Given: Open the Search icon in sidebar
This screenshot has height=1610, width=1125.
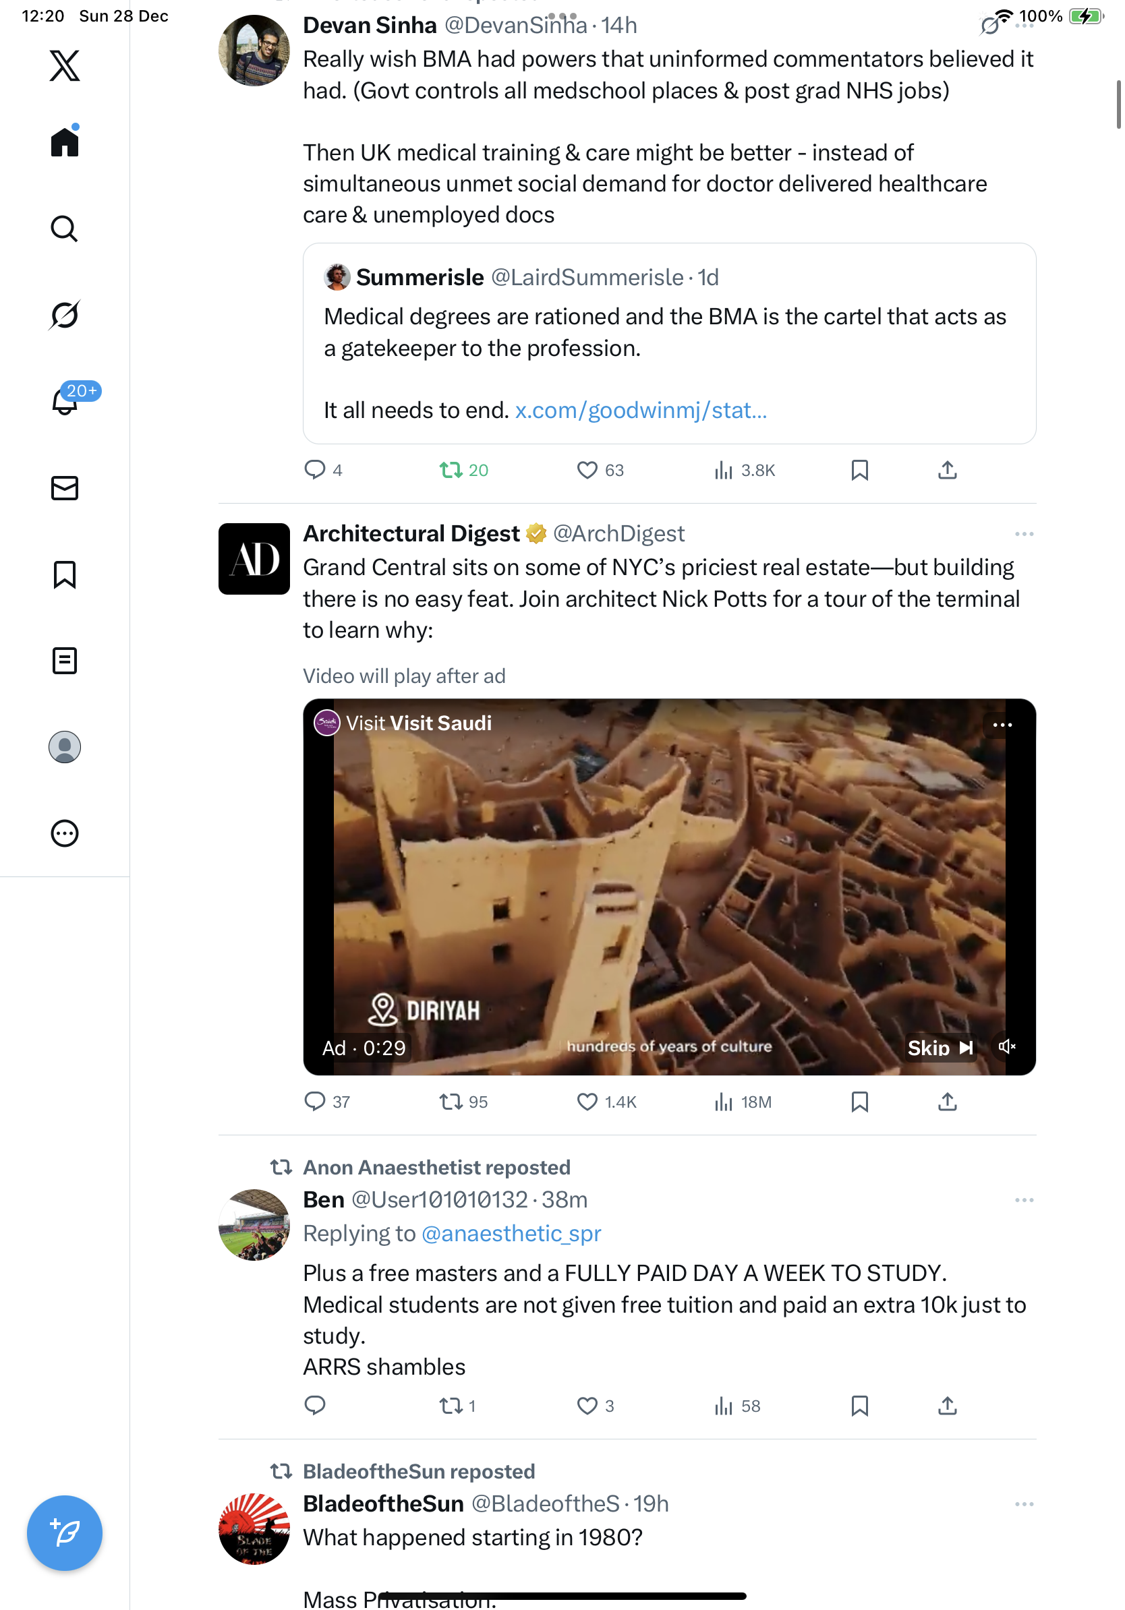Looking at the screenshot, I should 64,229.
